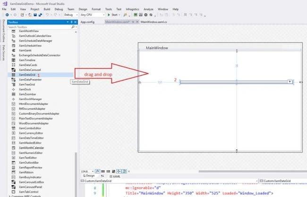Select XamComboEditor icon in Toolbox
Screen dimensions: 307x197
tap(13, 128)
